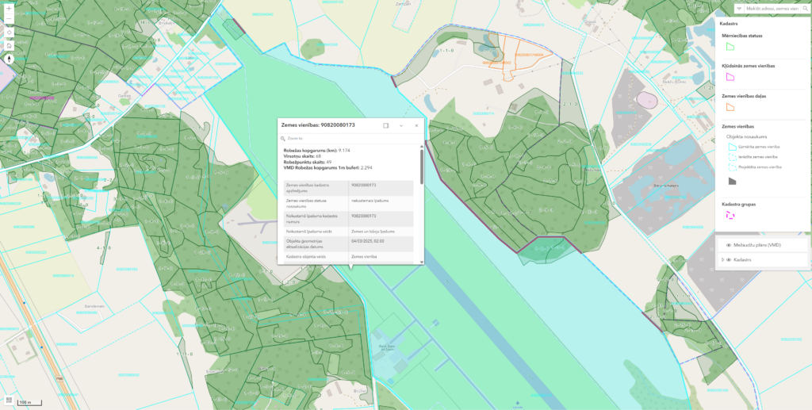Screen dimensions: 812x410
Task: Click the search magnifier icon
Action: pos(805,9)
